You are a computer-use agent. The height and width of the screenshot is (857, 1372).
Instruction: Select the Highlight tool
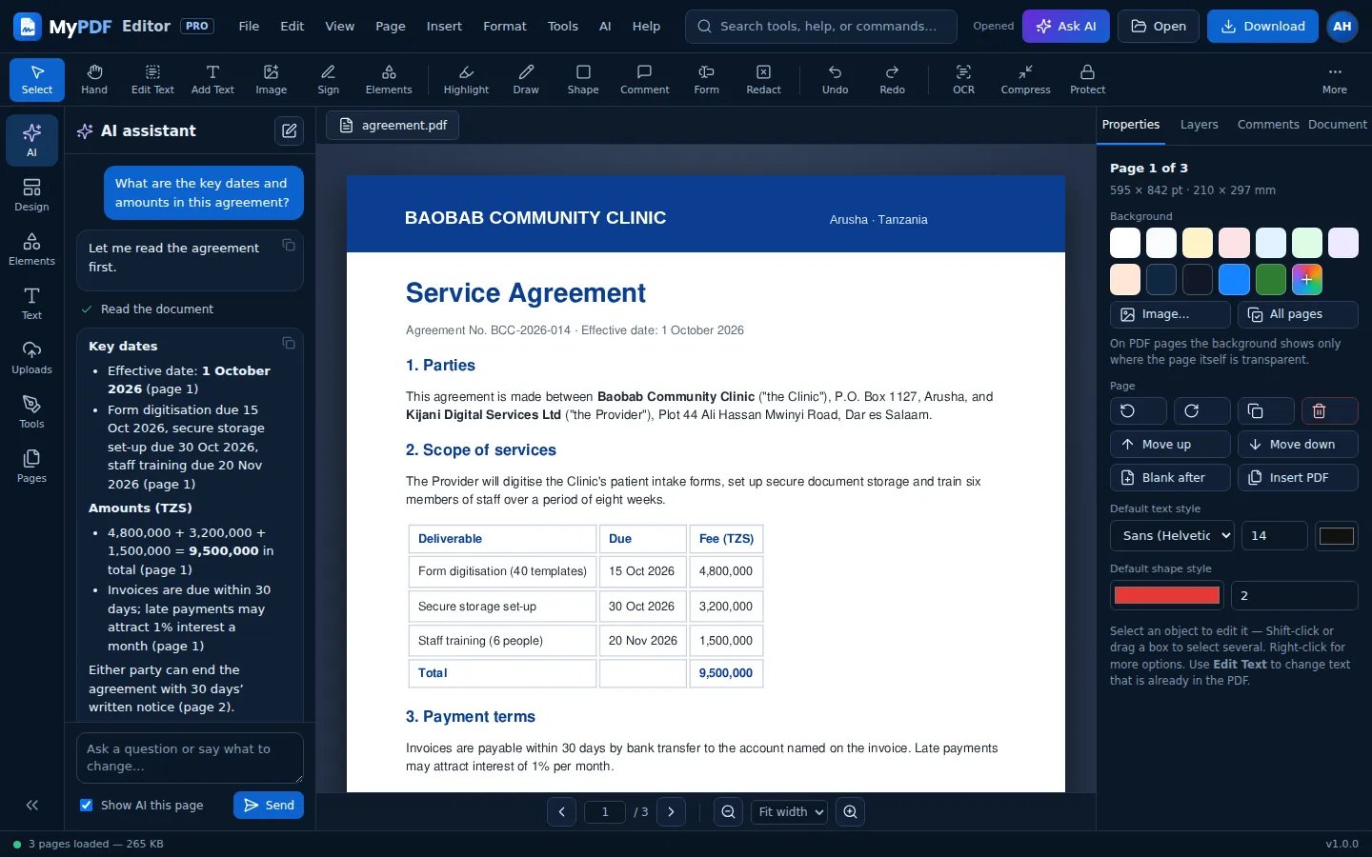click(466, 80)
